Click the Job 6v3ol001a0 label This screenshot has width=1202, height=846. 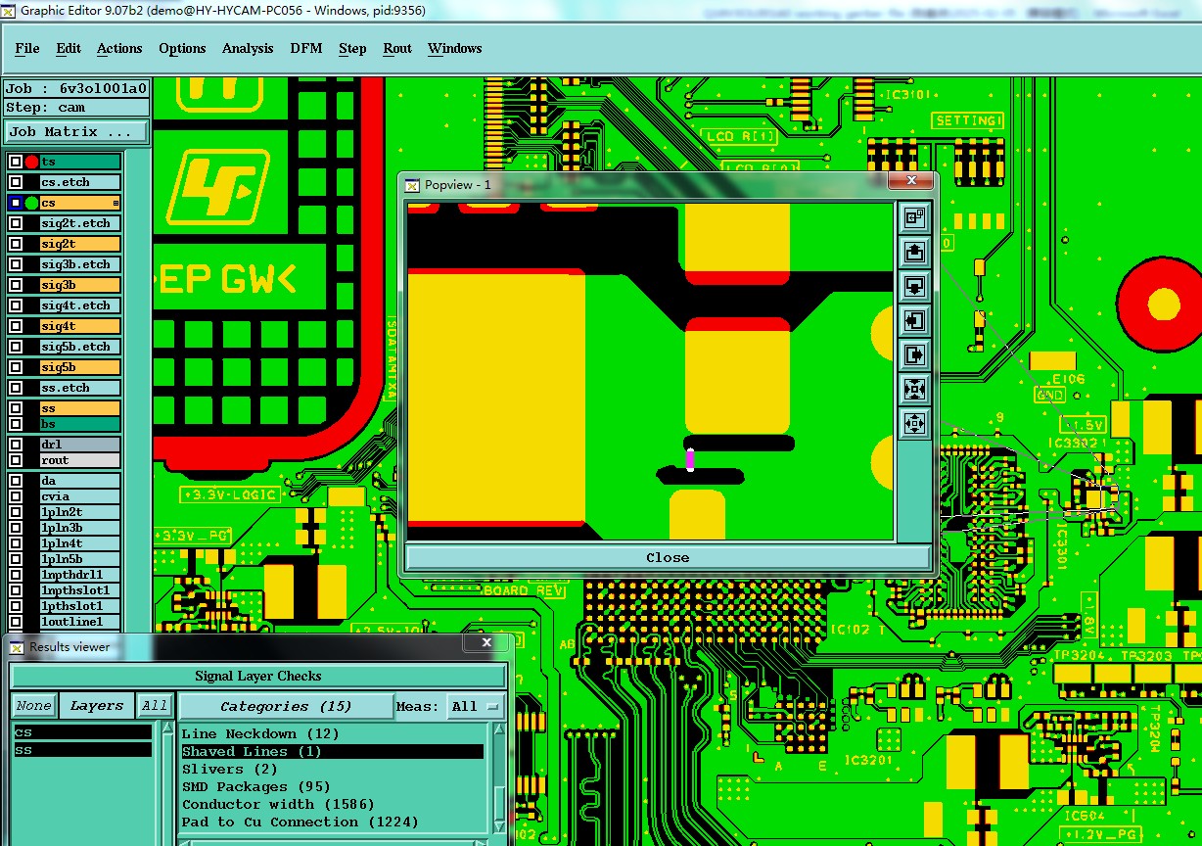(x=77, y=88)
